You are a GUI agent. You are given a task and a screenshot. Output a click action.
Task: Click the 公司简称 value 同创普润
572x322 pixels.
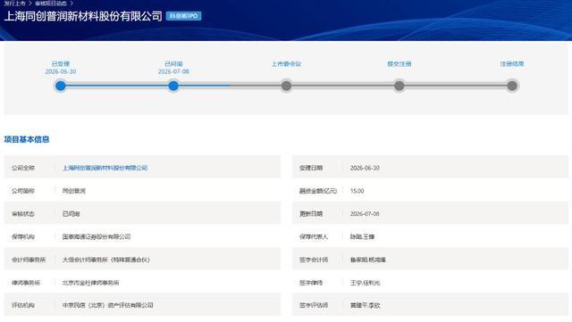(73, 191)
